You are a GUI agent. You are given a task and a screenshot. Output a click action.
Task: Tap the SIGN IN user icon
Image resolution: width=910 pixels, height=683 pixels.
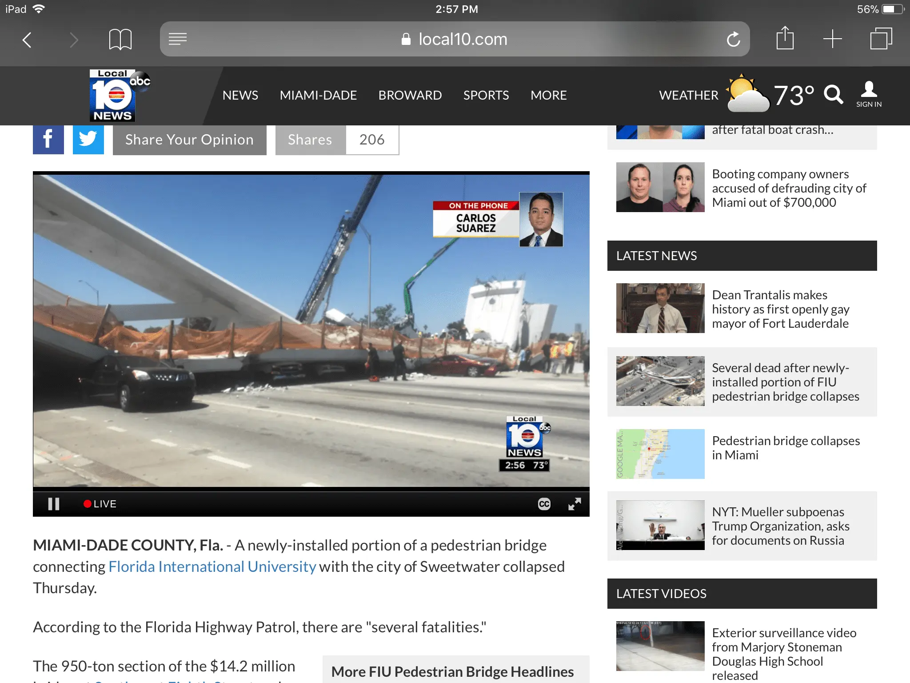tap(869, 94)
